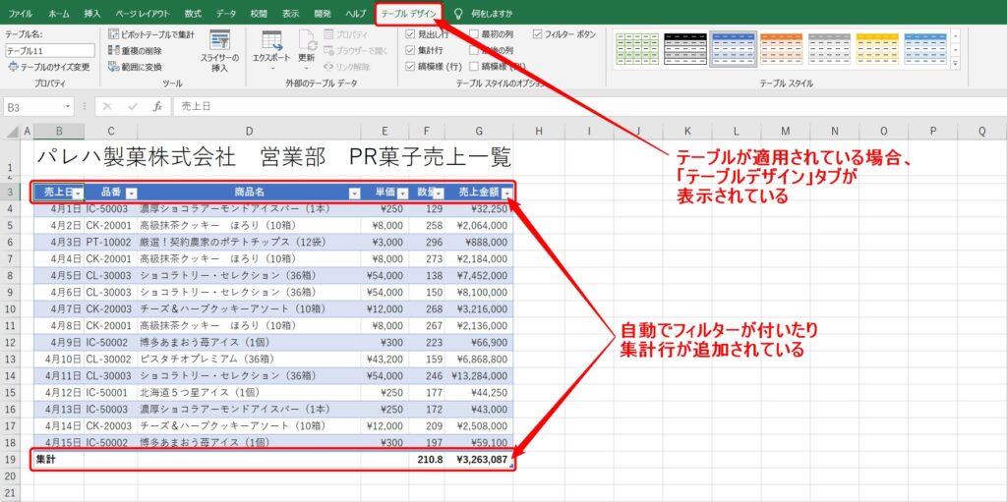Image resolution: width=1007 pixels, height=502 pixels.
Task: Click the select-all corner of the sheet
Action: pos(11,132)
